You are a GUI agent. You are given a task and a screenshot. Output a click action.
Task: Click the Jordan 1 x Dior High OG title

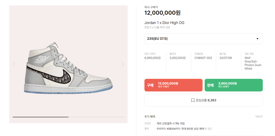(x=164, y=23)
